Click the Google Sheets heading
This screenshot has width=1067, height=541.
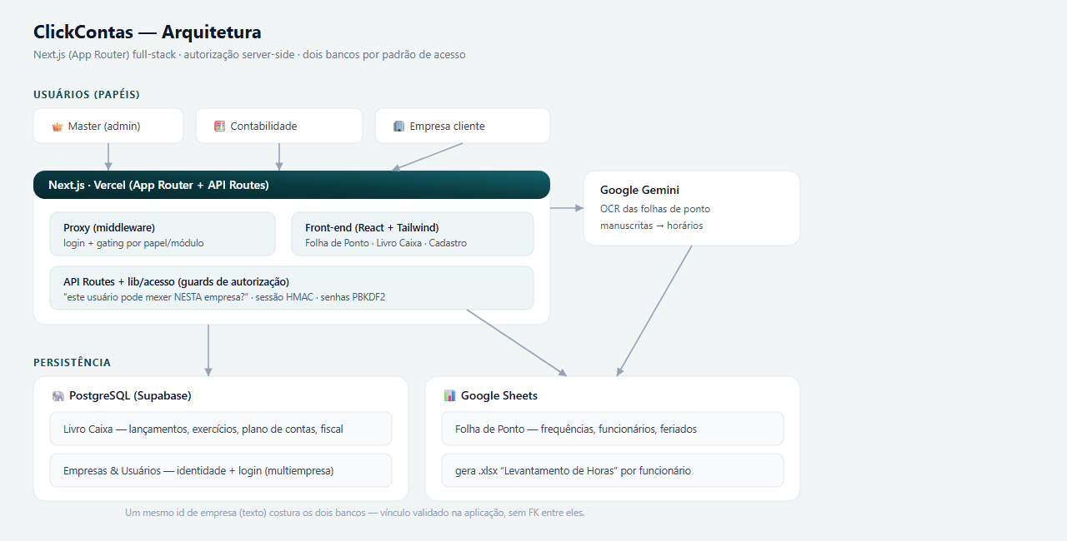(499, 396)
